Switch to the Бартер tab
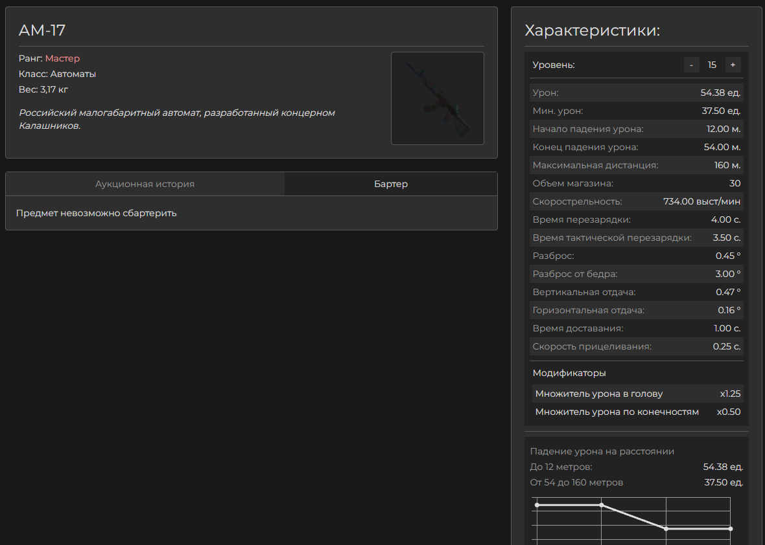Image resolution: width=765 pixels, height=545 pixels. [x=391, y=184]
